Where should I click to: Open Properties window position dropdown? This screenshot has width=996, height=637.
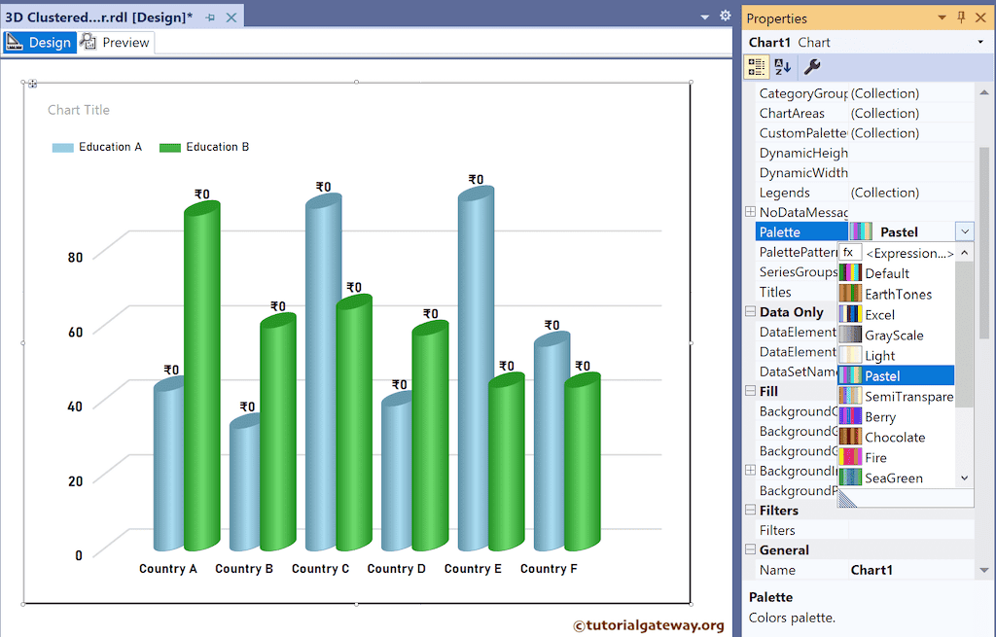pos(942,18)
